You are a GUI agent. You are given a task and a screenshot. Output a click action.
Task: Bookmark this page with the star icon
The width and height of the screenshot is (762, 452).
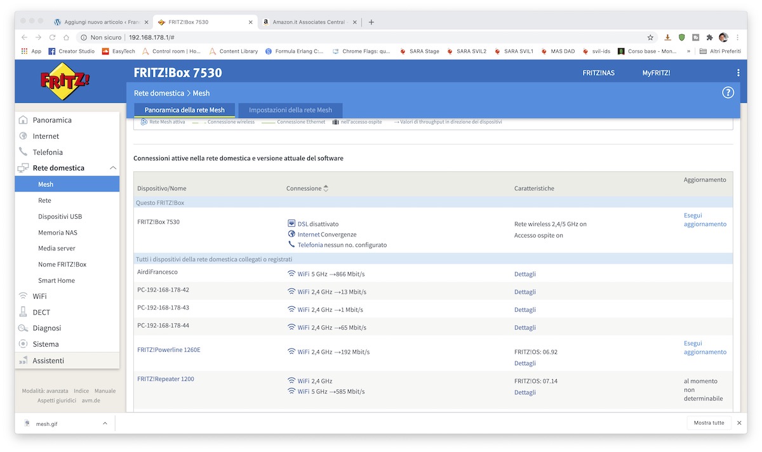(x=650, y=37)
